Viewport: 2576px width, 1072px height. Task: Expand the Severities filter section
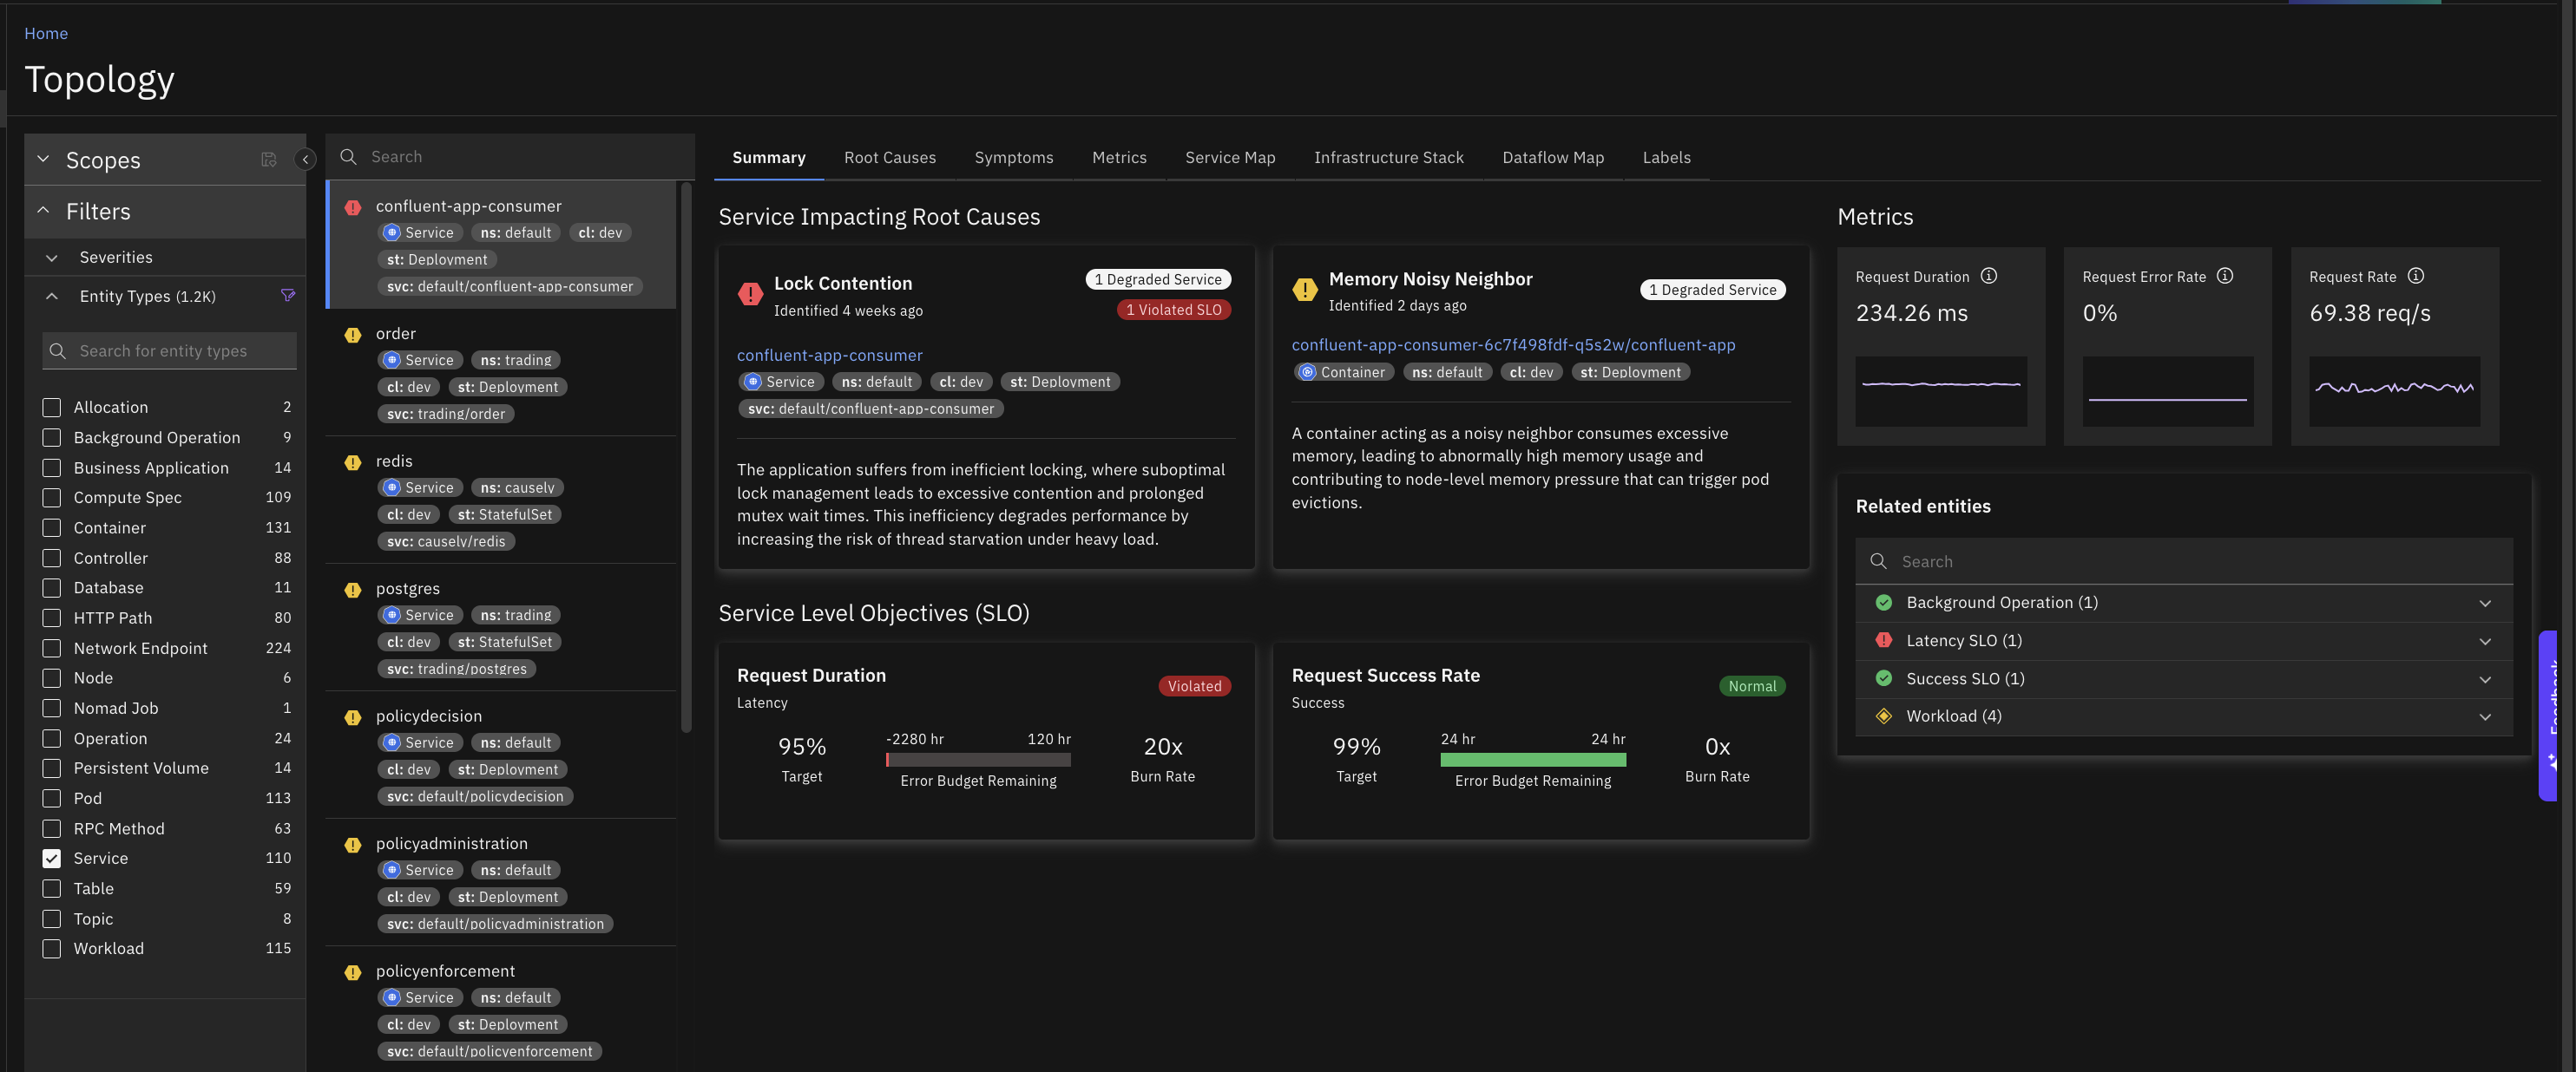pos(52,258)
